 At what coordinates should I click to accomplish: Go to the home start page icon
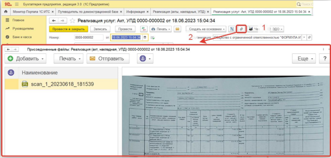[x=6, y=12]
